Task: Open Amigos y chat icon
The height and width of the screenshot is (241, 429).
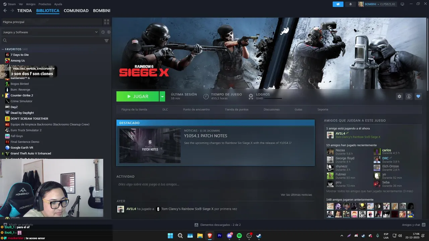Action: tap(424, 225)
